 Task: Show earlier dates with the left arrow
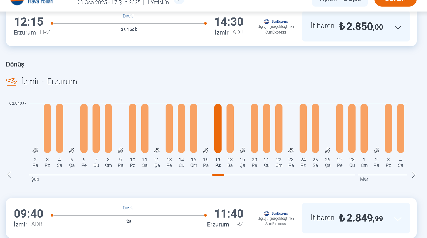click(x=9, y=175)
